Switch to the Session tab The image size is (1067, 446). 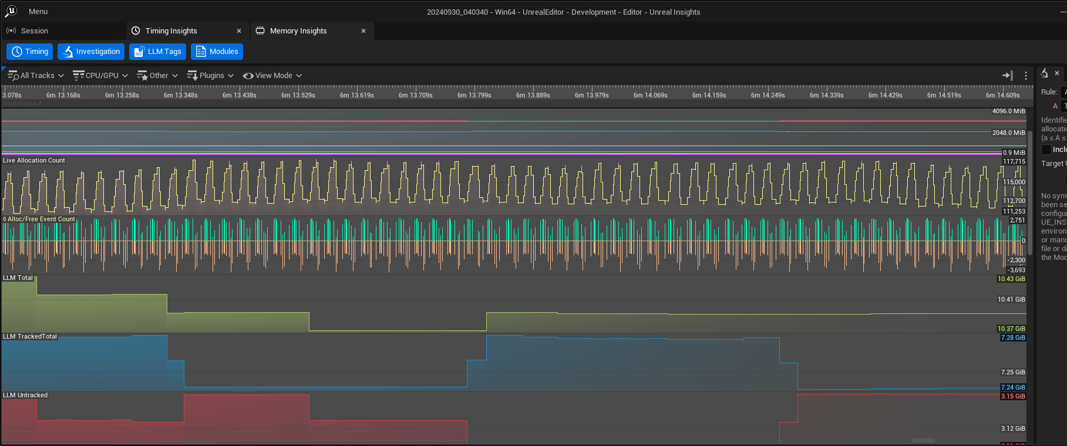click(34, 31)
